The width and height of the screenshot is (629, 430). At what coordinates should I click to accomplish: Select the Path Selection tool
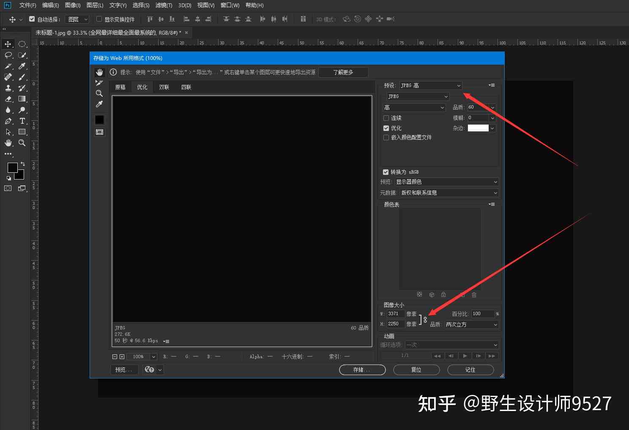pyautogui.click(x=8, y=132)
